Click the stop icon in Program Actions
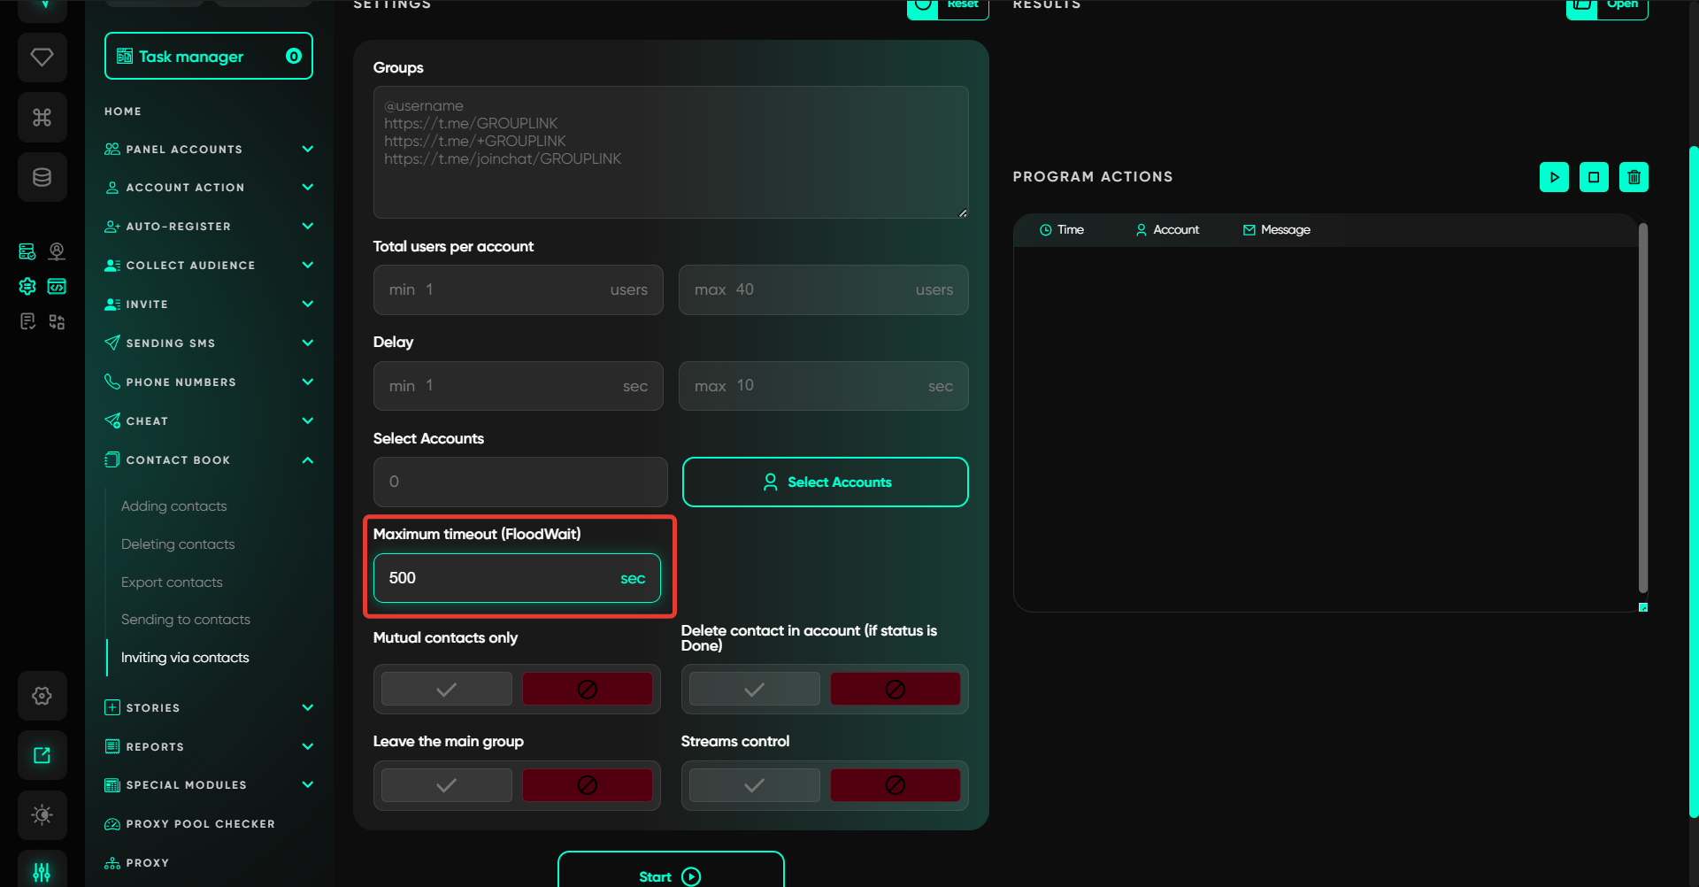This screenshot has height=887, width=1699. tap(1594, 177)
